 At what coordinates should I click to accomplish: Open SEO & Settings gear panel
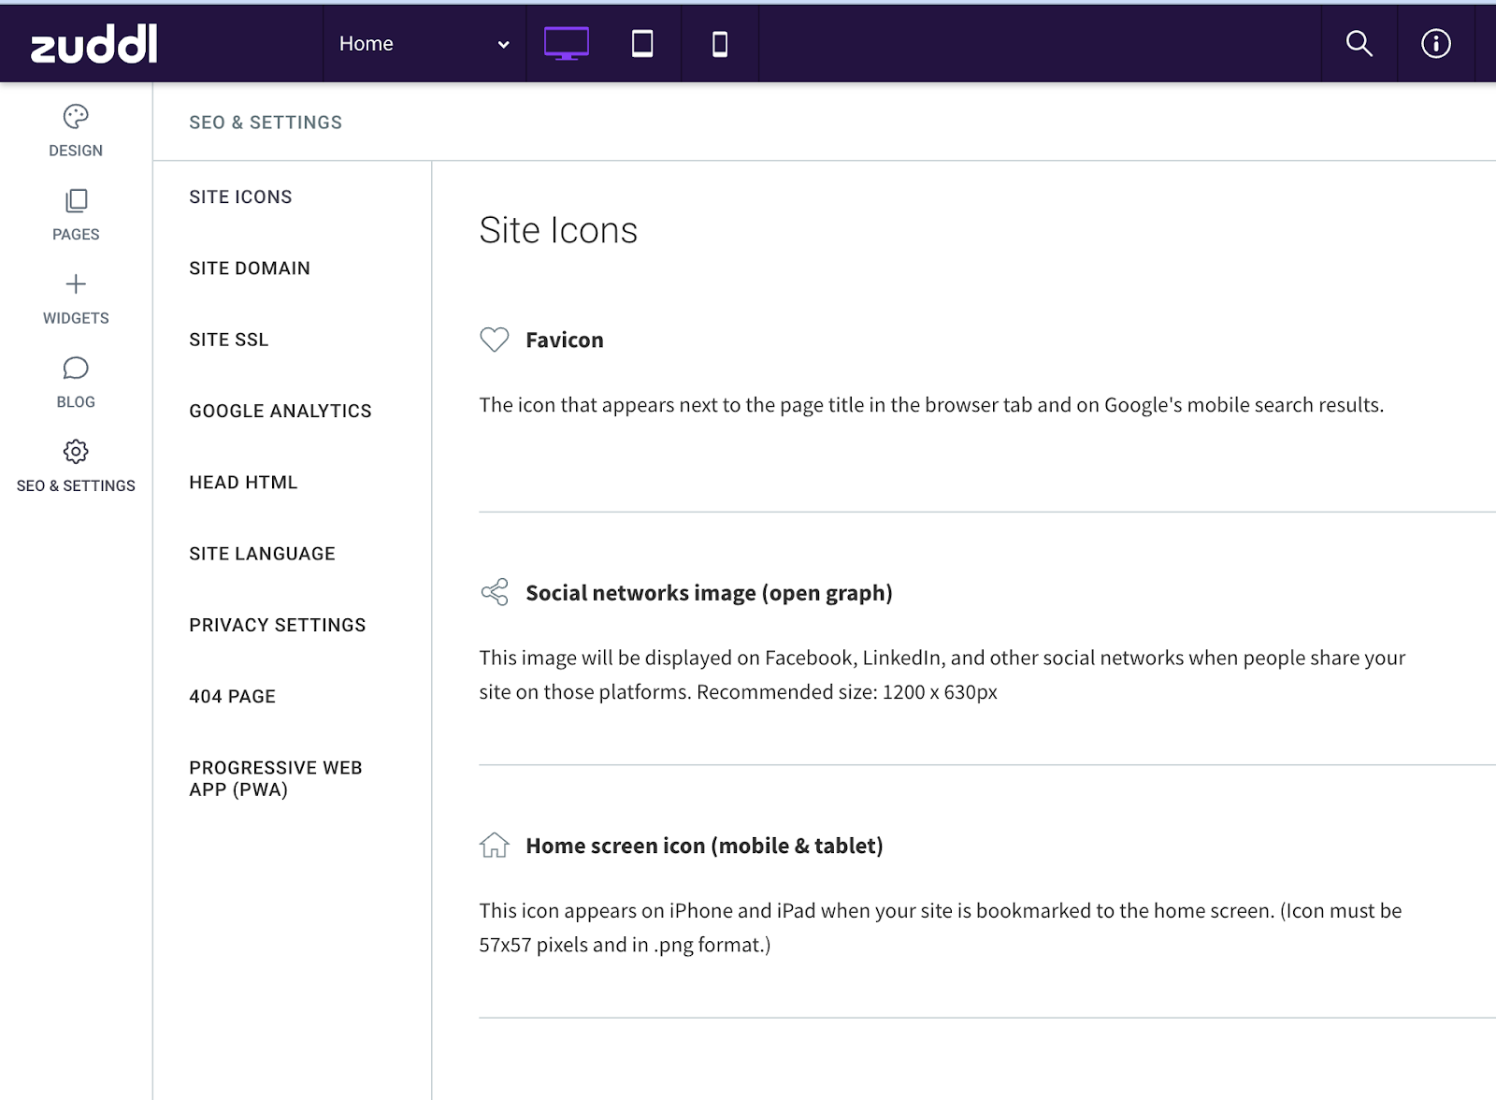pos(76,466)
